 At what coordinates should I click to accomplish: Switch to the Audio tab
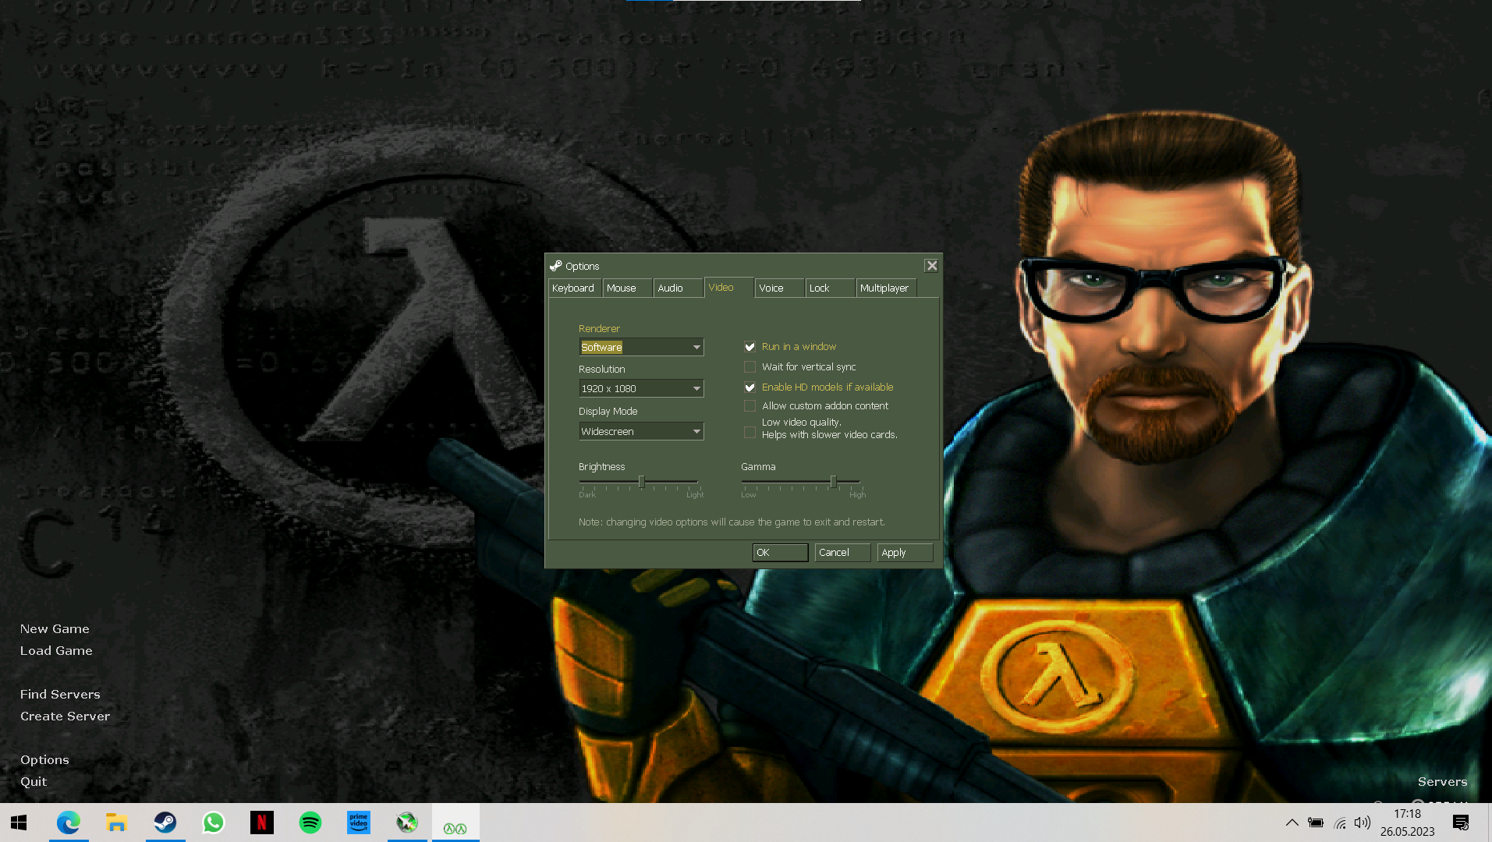coord(677,288)
